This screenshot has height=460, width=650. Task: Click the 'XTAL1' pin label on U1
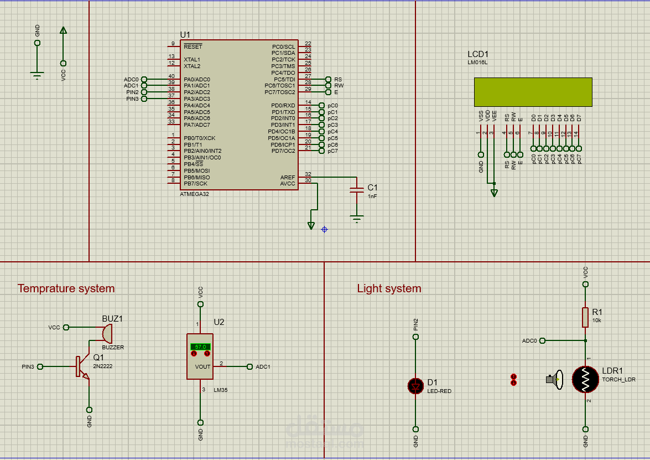tap(192, 60)
